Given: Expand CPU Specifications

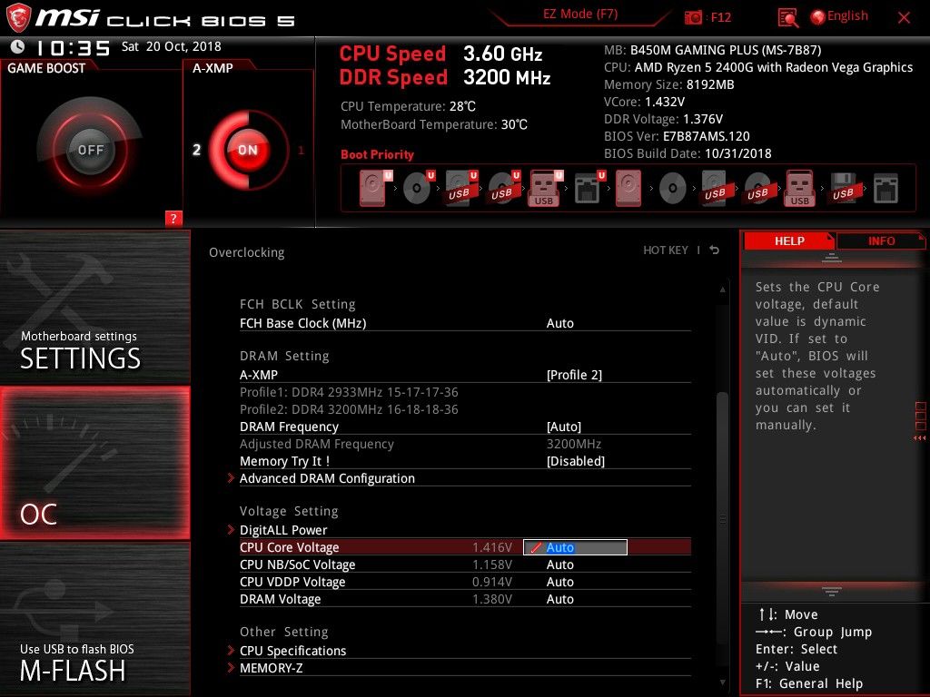Looking at the screenshot, I should 292,651.
